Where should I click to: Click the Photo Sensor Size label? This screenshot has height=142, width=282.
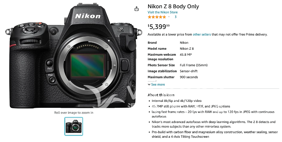click(161, 65)
